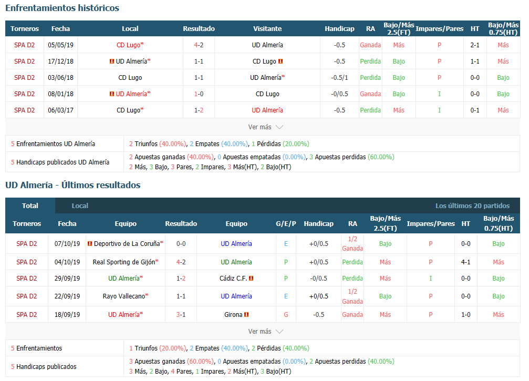The width and height of the screenshot is (529, 381).
Task: Select HT score 2-1 in 05/05/19 row
Action: point(475,45)
